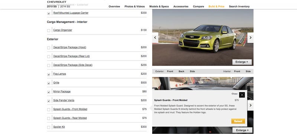Show Exterior Back view

[x=181, y=71]
